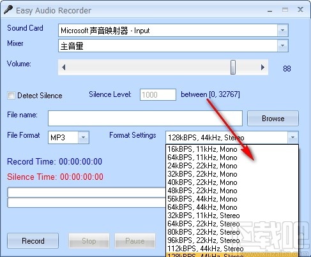311x257 pixels.
Task: Choose 64kBPS, 44kHz, Mono format
Action: coord(232,207)
